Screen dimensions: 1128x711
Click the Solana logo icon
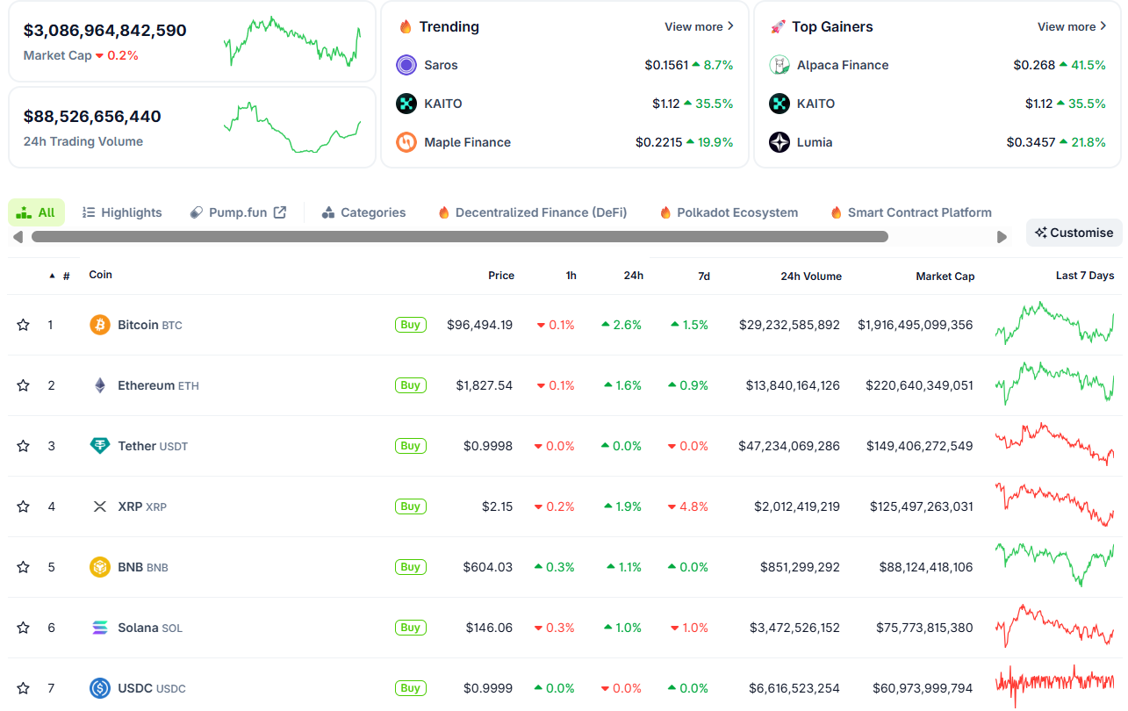tap(100, 628)
